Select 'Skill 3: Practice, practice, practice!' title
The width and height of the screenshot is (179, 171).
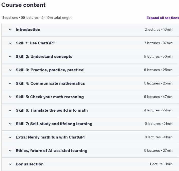point(50,70)
